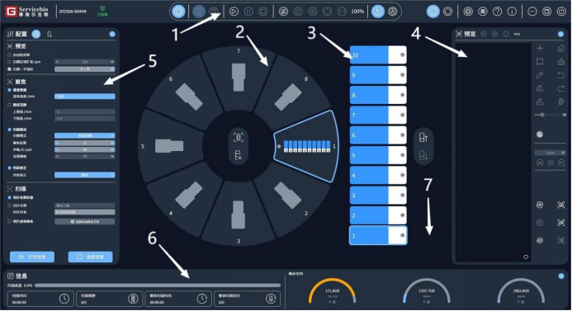Select slide slot 10
The image size is (572, 311).
point(378,55)
